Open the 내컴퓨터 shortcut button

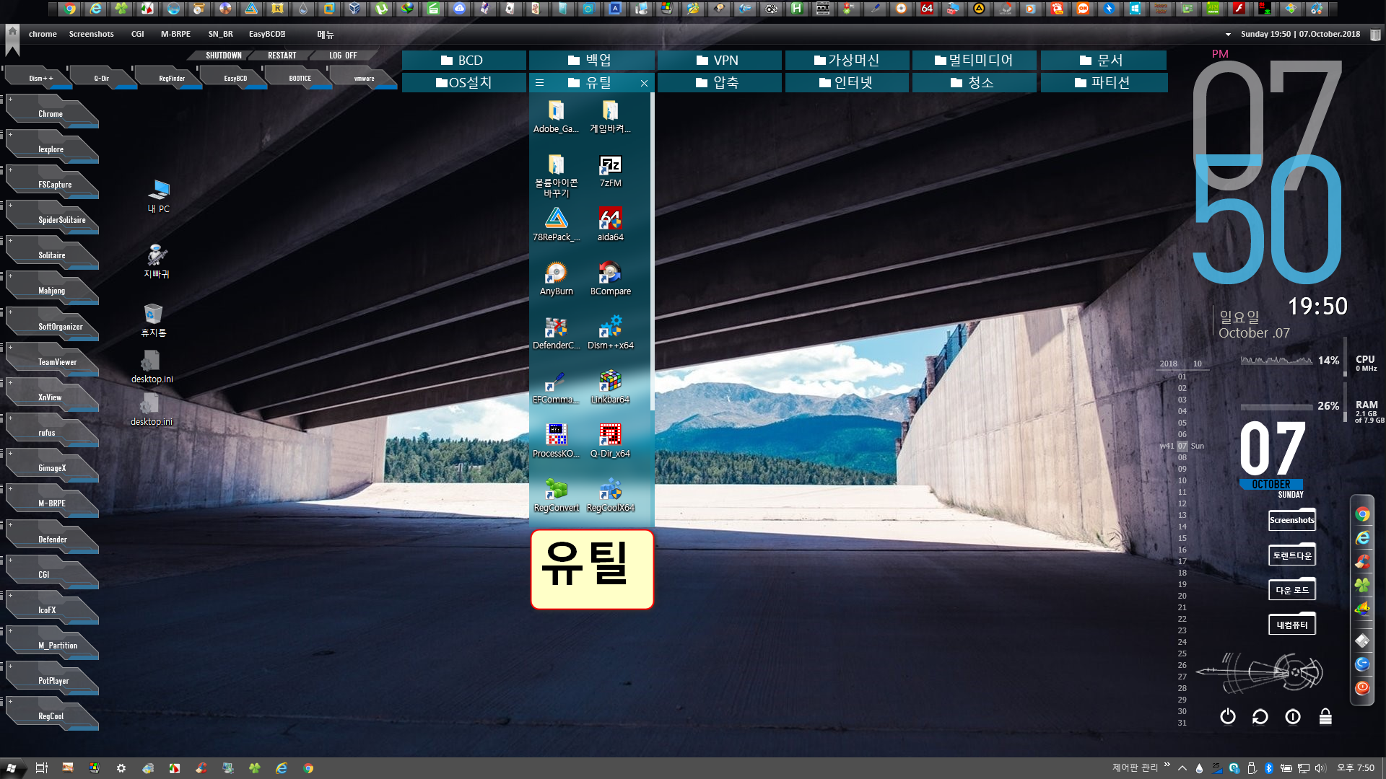pyautogui.click(x=1291, y=625)
